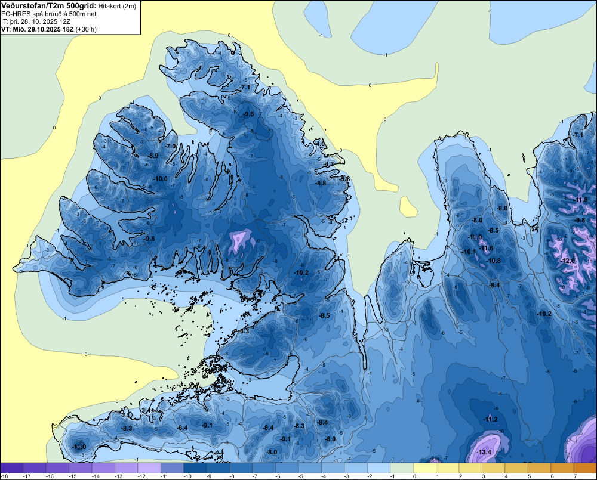Click the pale green legend swatch at -1

pos(402,468)
